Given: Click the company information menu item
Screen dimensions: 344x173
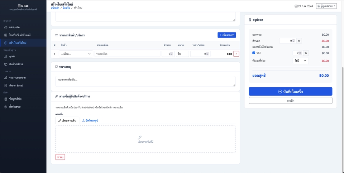Looking at the screenshot, I should point(15,99).
